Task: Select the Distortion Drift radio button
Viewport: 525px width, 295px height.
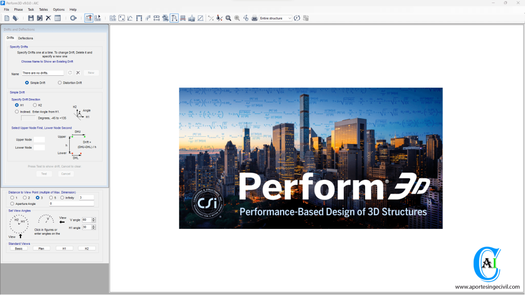Action: 59,82
